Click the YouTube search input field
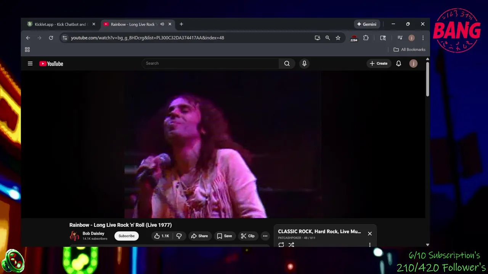488x274 pixels. point(210,63)
